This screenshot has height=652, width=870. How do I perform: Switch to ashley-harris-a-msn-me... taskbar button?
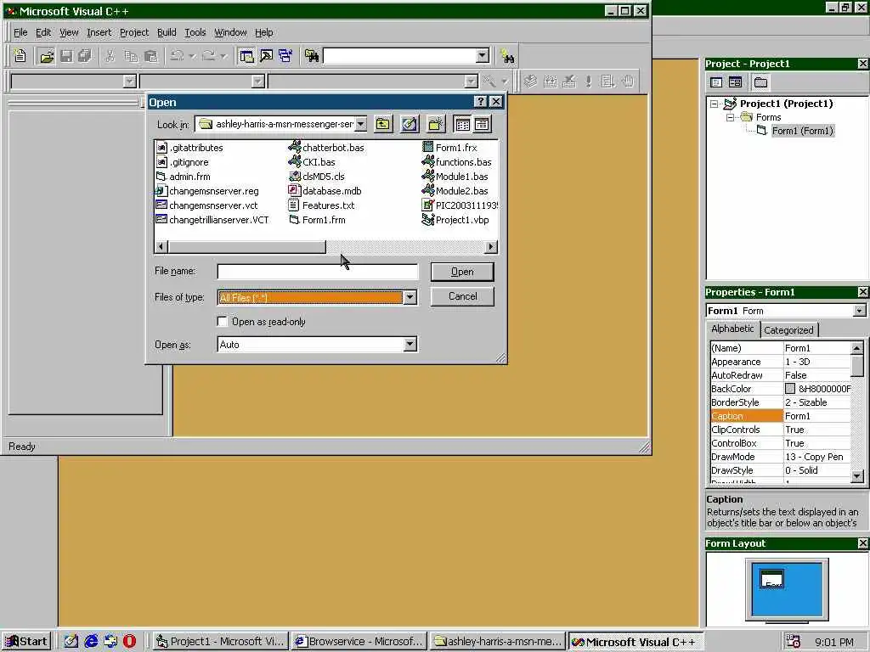pyautogui.click(x=498, y=642)
